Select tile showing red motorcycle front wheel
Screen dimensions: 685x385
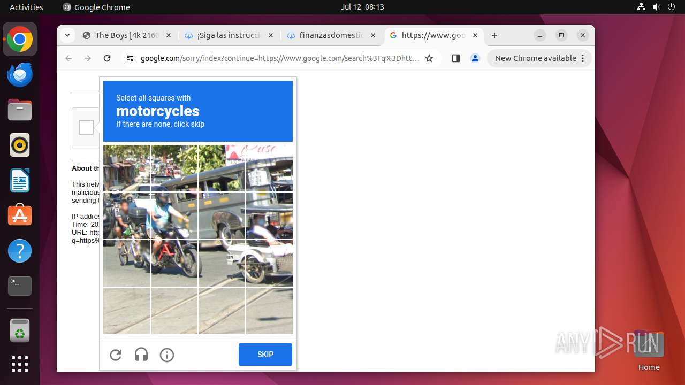(174, 264)
